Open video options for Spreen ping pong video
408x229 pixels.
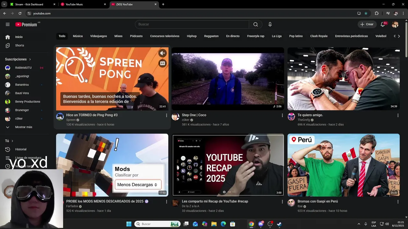(166, 115)
